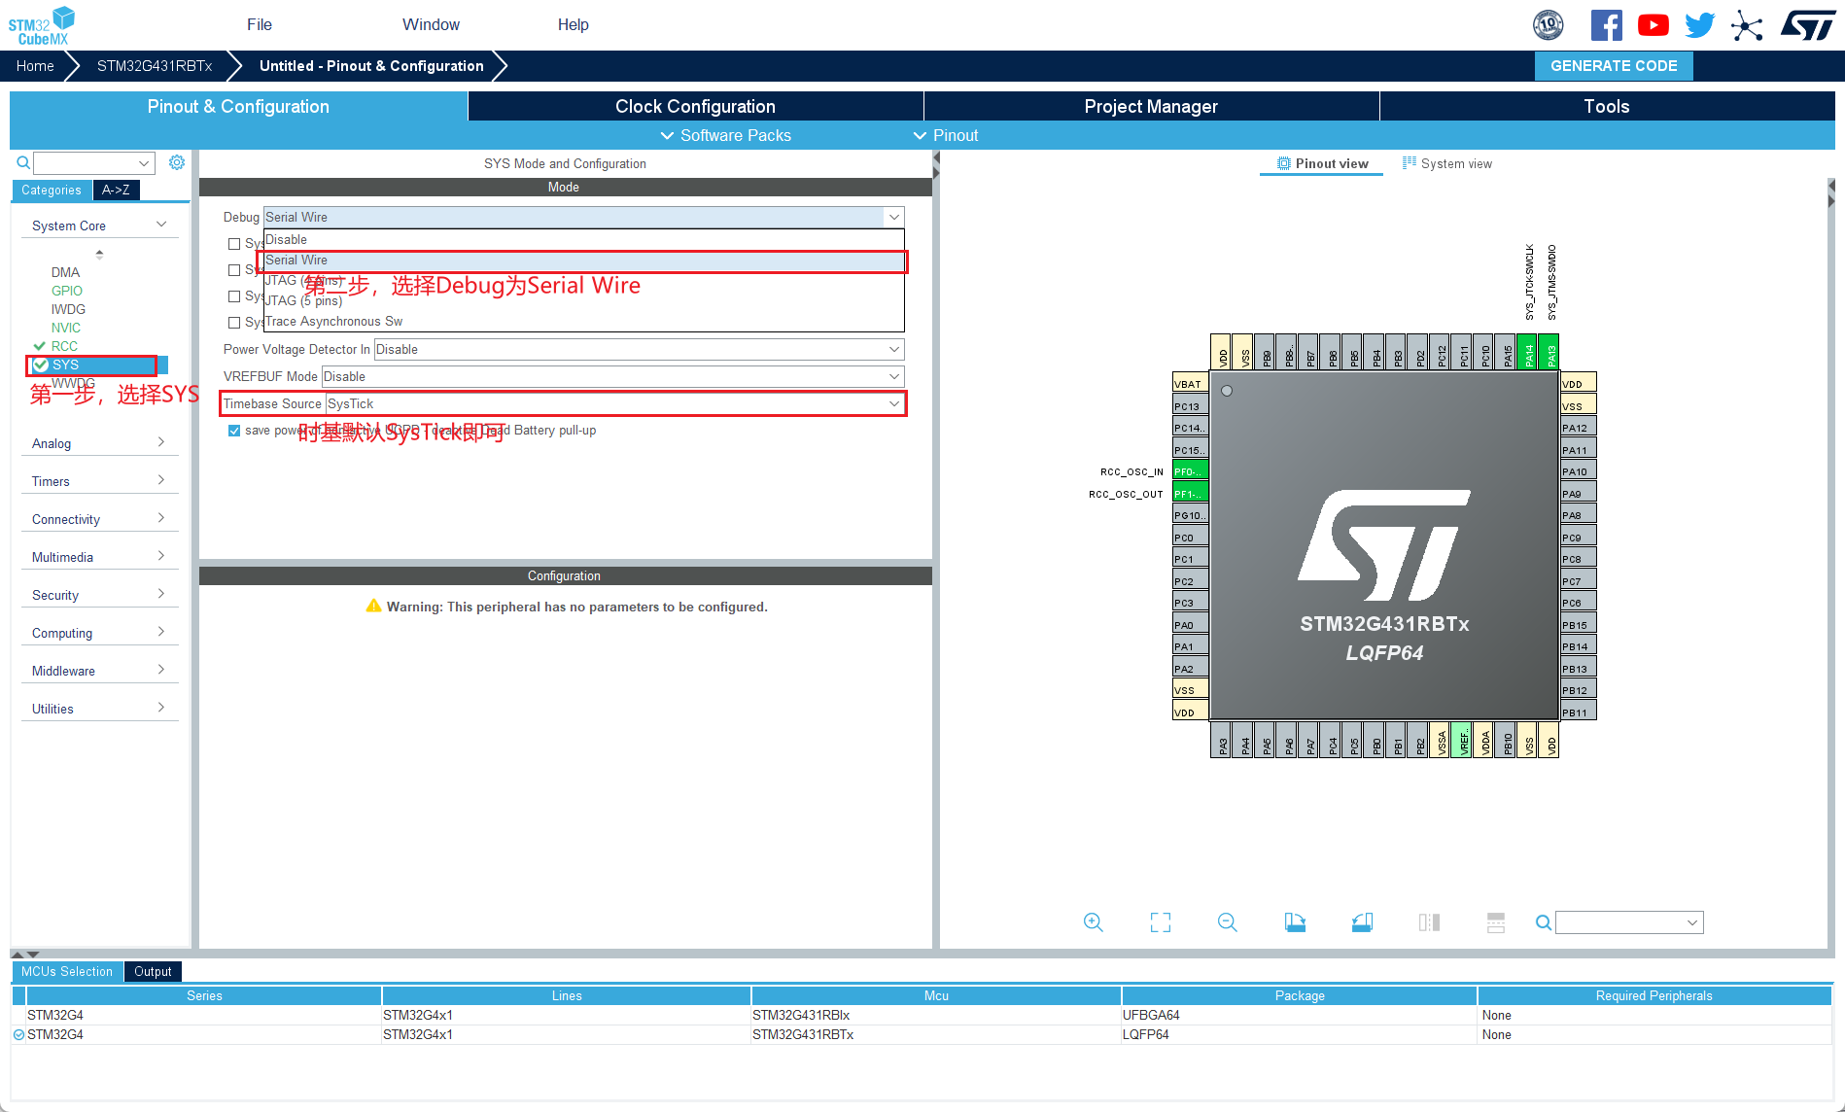Expand the Software Packs menu
Screen dimensions: 1845x1112
pos(725,135)
